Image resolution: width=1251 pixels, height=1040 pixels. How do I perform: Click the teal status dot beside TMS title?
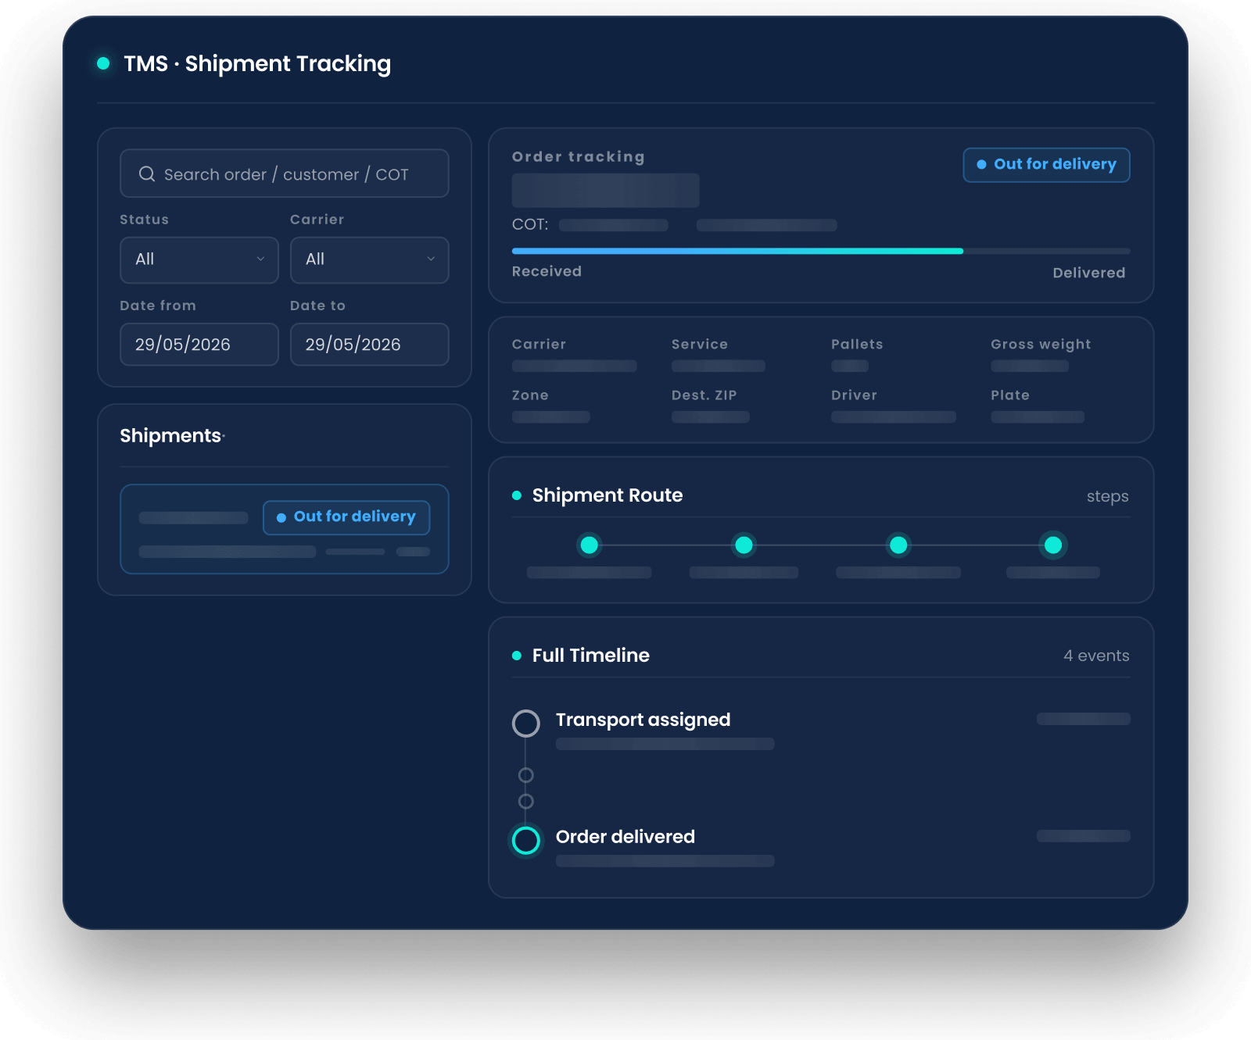coord(103,63)
